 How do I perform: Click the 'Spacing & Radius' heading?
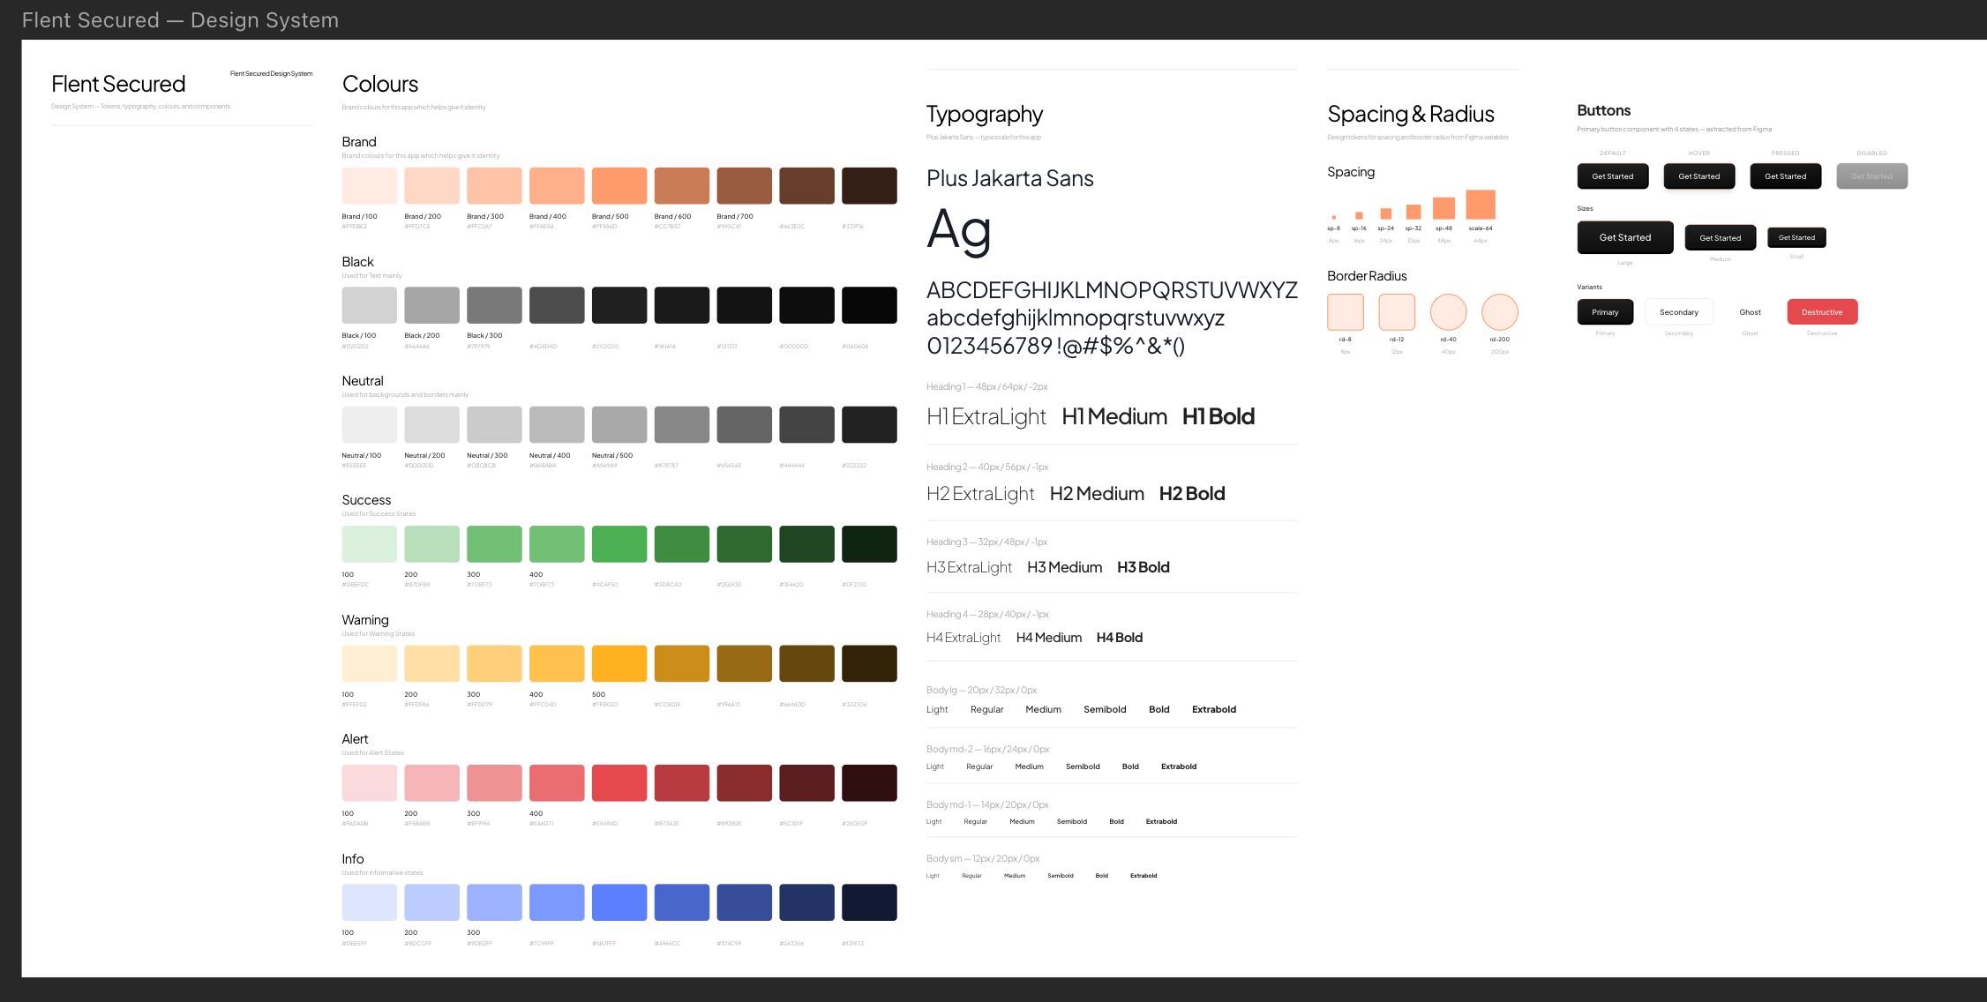1411,115
